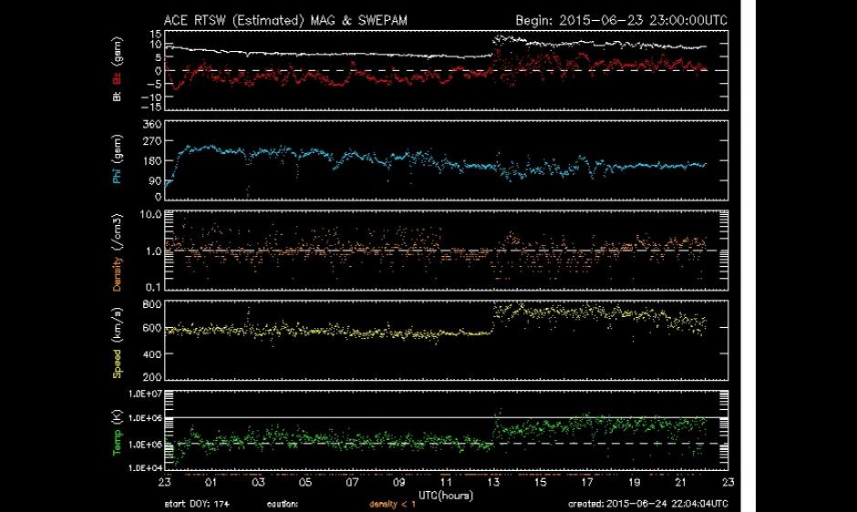This screenshot has height=512, width=857.
Task: Click the Bt Bz (gsm) axis label
Action: pos(119,69)
